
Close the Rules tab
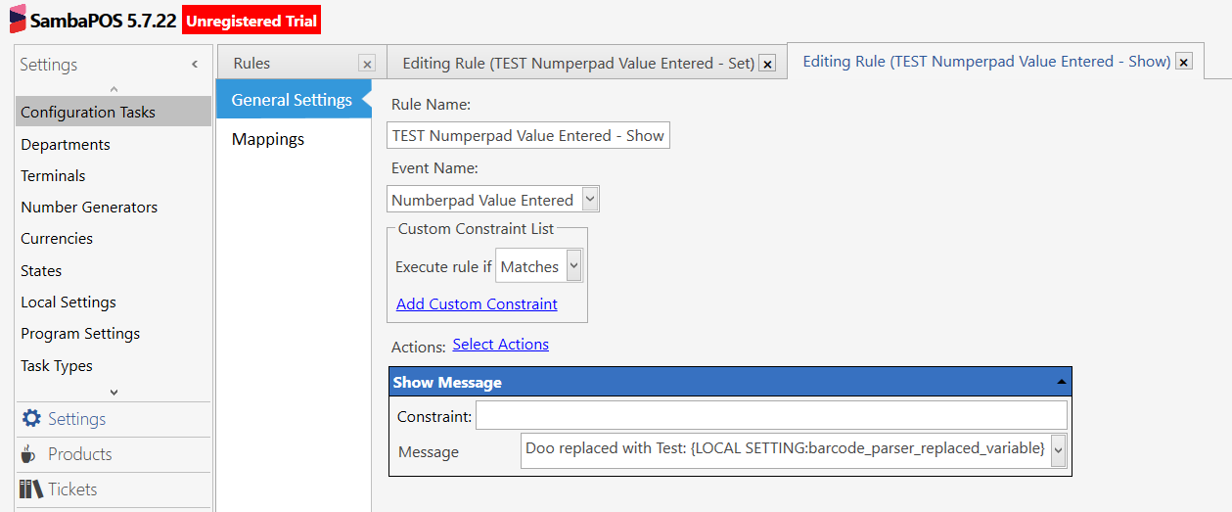coord(367,64)
